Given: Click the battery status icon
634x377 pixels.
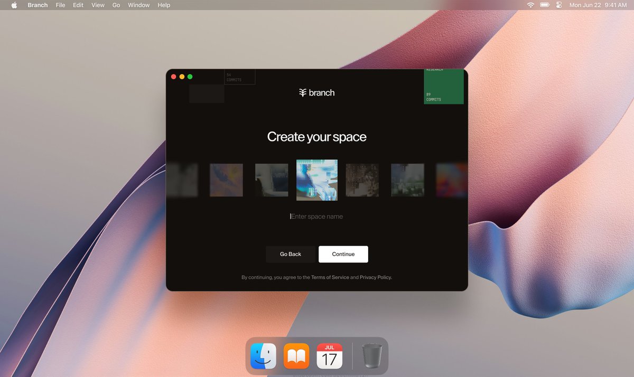Looking at the screenshot, I should pos(545,5).
